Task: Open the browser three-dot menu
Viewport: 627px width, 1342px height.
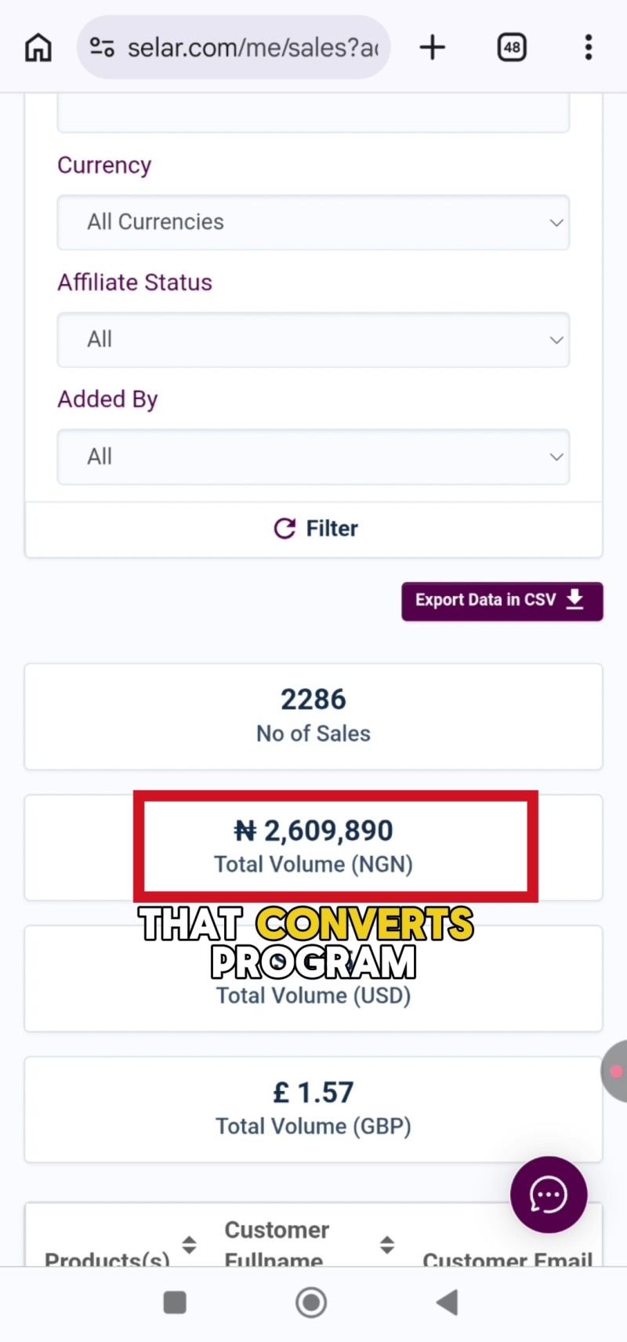Action: point(589,48)
